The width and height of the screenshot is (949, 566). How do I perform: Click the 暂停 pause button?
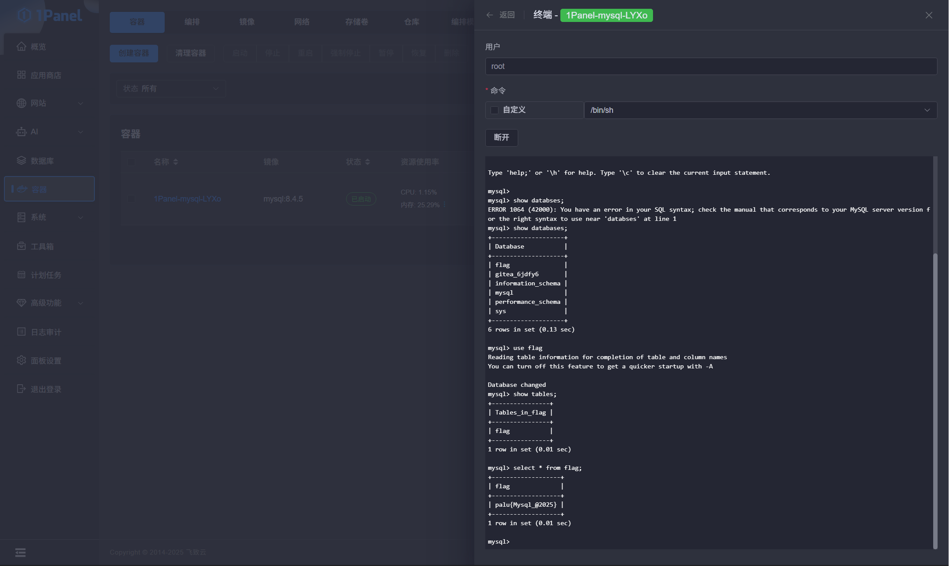coord(386,53)
